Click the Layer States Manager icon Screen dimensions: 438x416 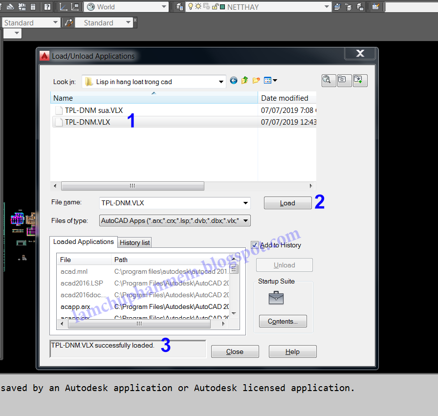tap(360, 7)
